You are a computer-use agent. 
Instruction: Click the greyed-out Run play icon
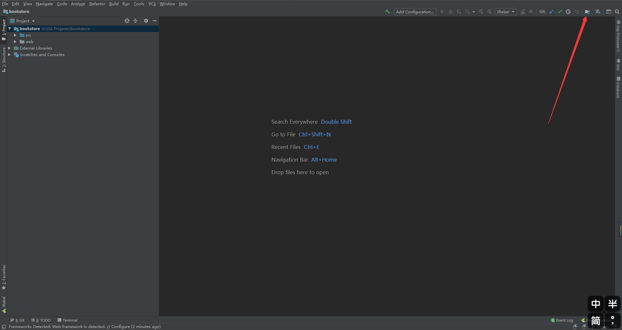click(442, 12)
